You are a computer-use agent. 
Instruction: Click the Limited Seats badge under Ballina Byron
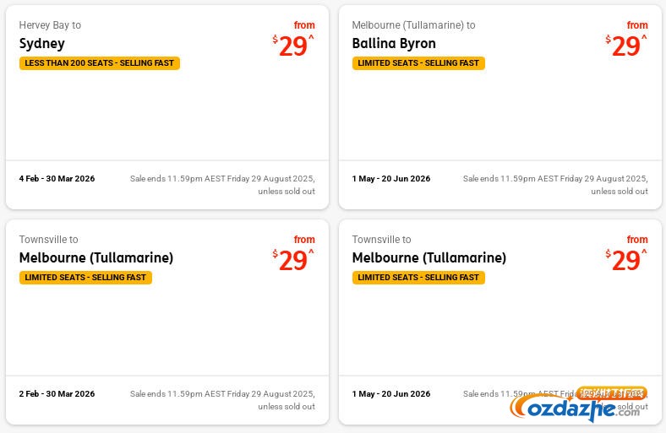click(x=418, y=63)
